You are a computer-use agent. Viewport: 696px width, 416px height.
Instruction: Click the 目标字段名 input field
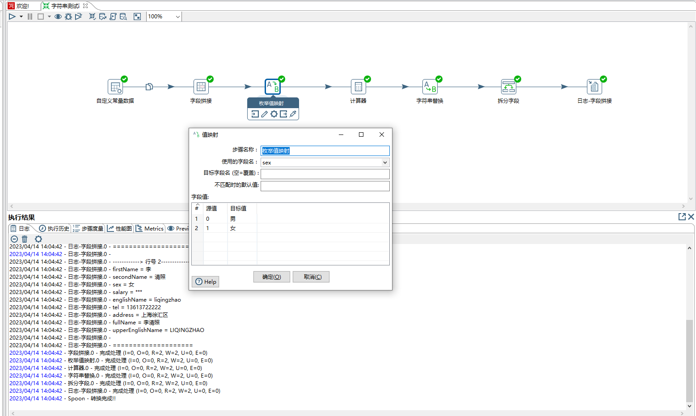pos(325,174)
